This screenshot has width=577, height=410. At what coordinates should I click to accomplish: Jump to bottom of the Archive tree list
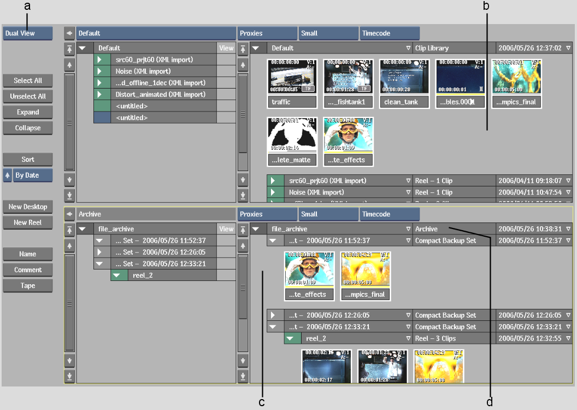pos(69,376)
